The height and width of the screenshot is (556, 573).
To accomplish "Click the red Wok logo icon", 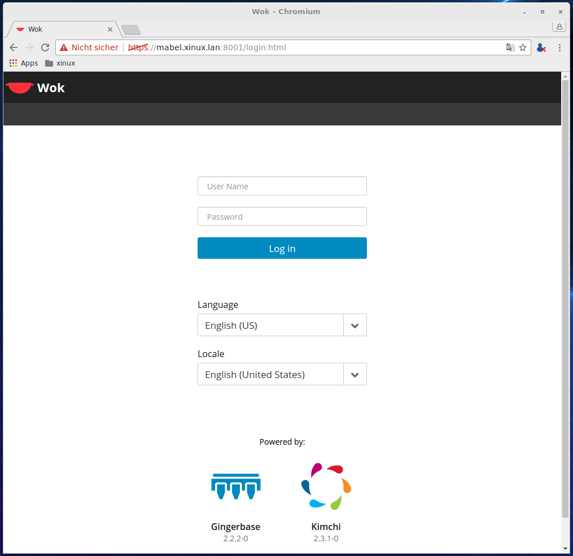I will tap(20, 88).
